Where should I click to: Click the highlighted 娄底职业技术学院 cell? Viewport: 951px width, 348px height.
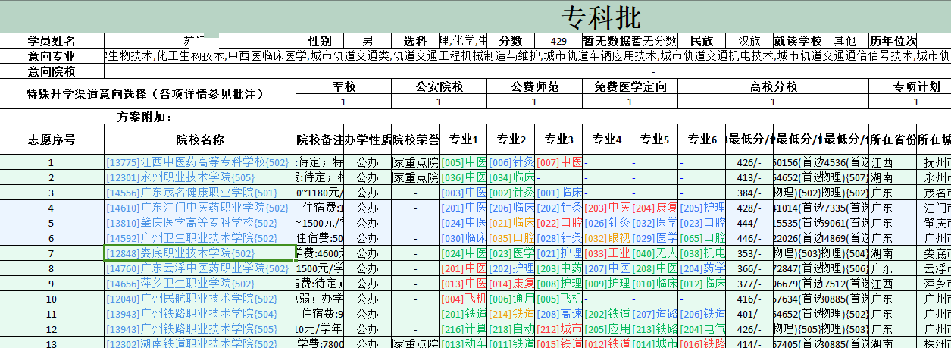(200, 253)
